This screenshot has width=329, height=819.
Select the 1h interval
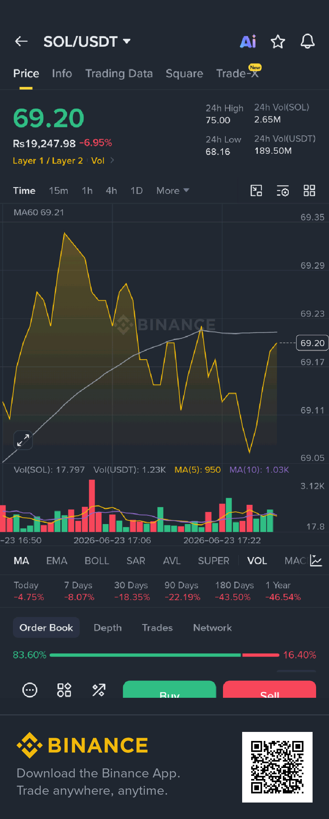(x=87, y=191)
